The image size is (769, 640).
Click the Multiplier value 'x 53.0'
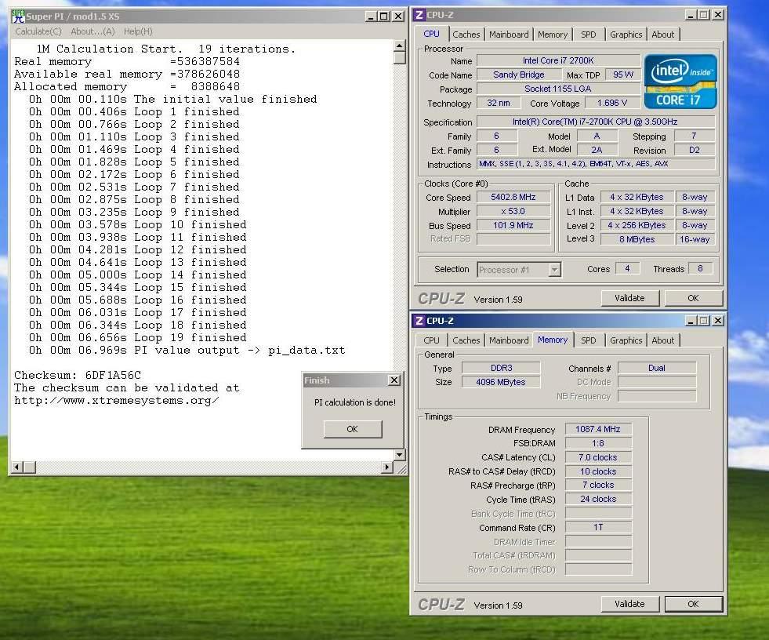pyautogui.click(x=513, y=211)
